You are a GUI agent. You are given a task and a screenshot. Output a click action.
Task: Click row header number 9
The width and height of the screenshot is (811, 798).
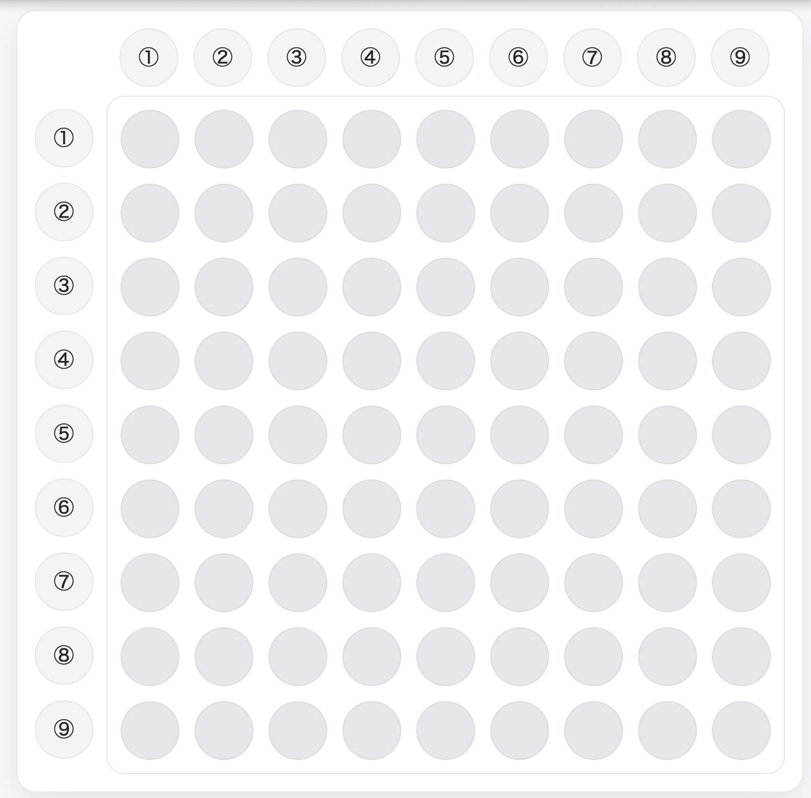pyautogui.click(x=64, y=730)
